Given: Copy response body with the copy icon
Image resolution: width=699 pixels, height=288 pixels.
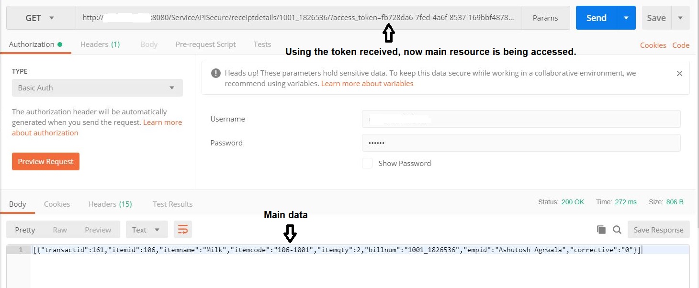Looking at the screenshot, I should [601, 230].
